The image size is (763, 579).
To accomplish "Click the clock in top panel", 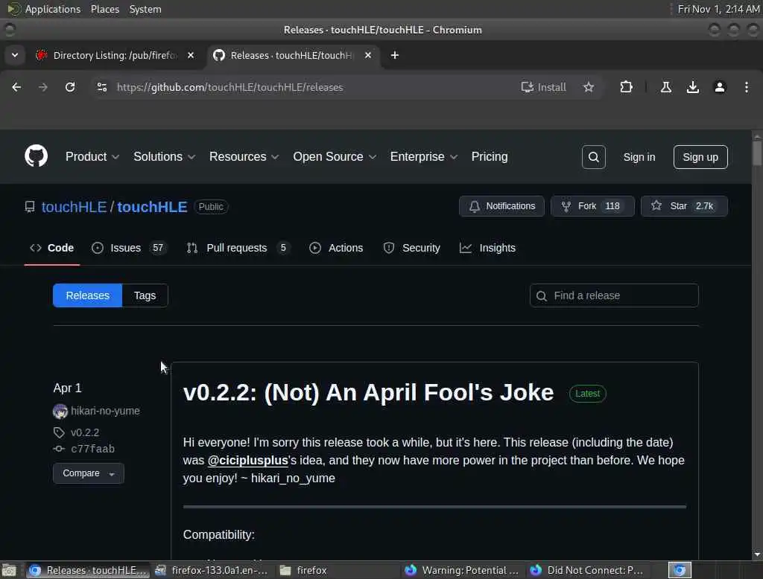I will click(x=718, y=9).
